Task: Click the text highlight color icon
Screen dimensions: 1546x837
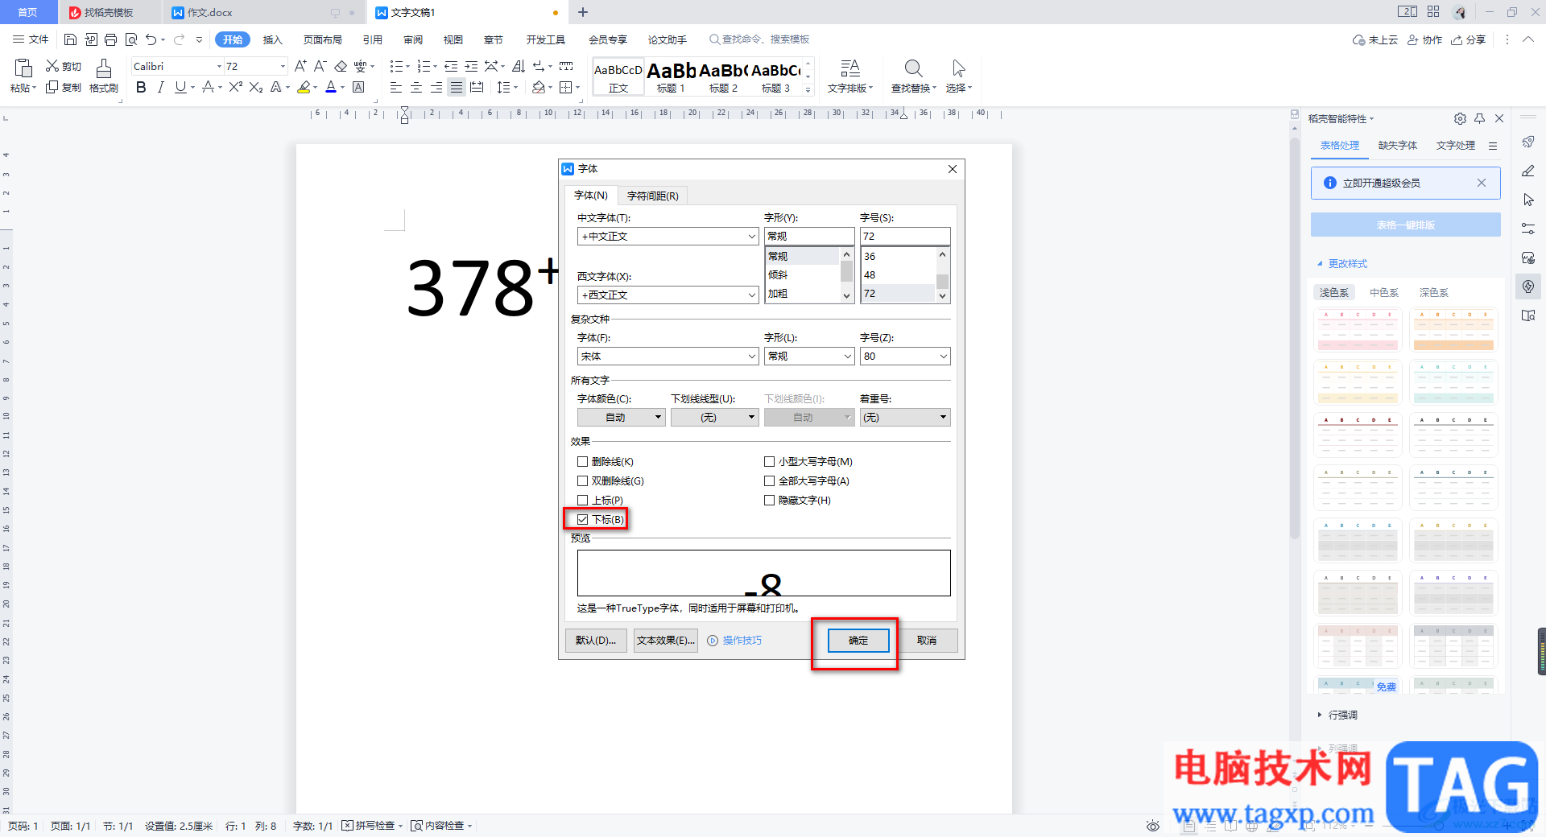Action: [304, 87]
